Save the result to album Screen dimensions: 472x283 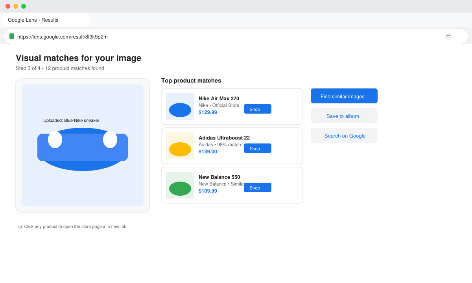[344, 116]
